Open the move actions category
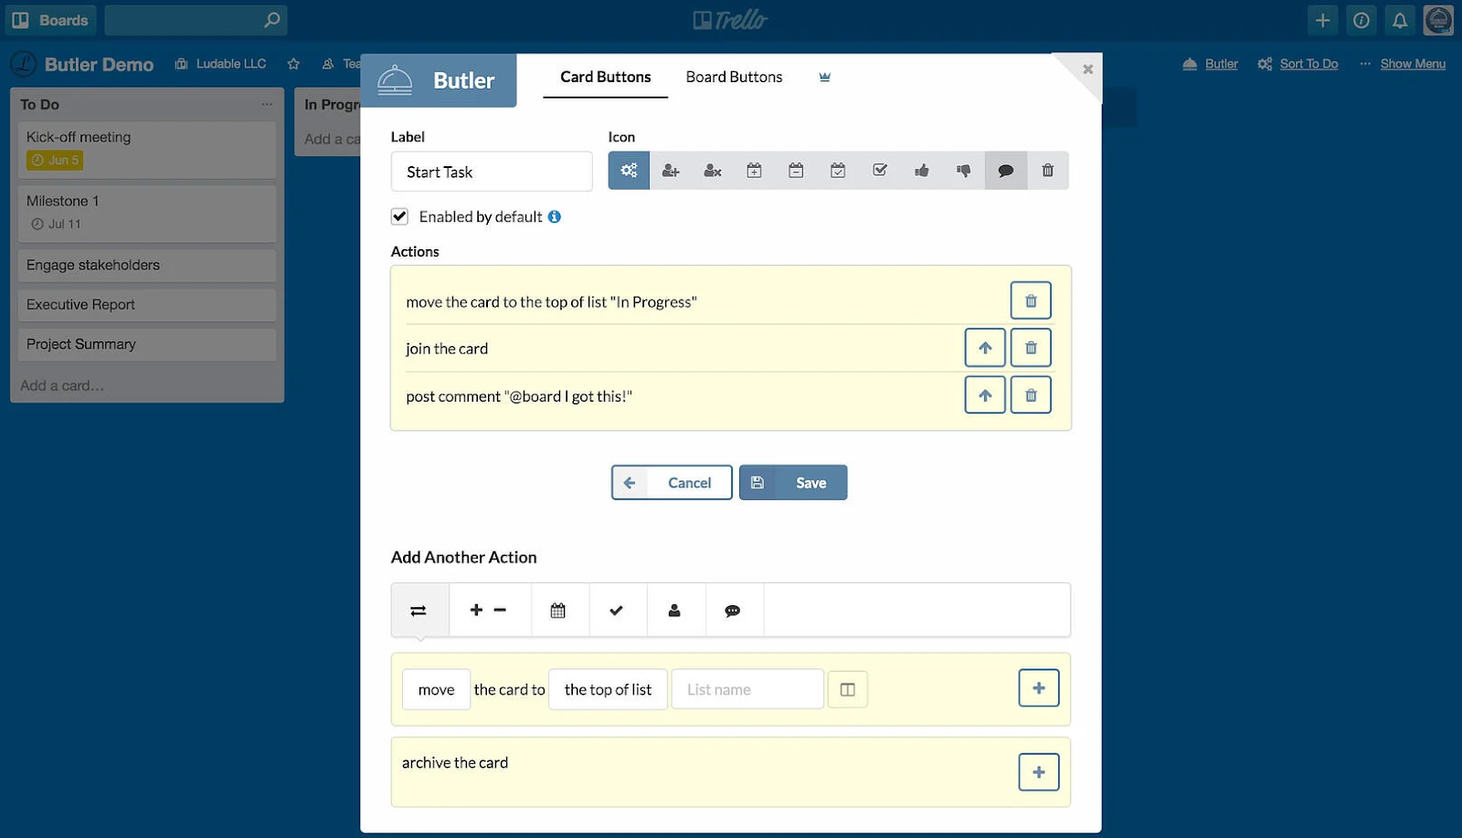Image resolution: width=1462 pixels, height=838 pixels. point(419,610)
